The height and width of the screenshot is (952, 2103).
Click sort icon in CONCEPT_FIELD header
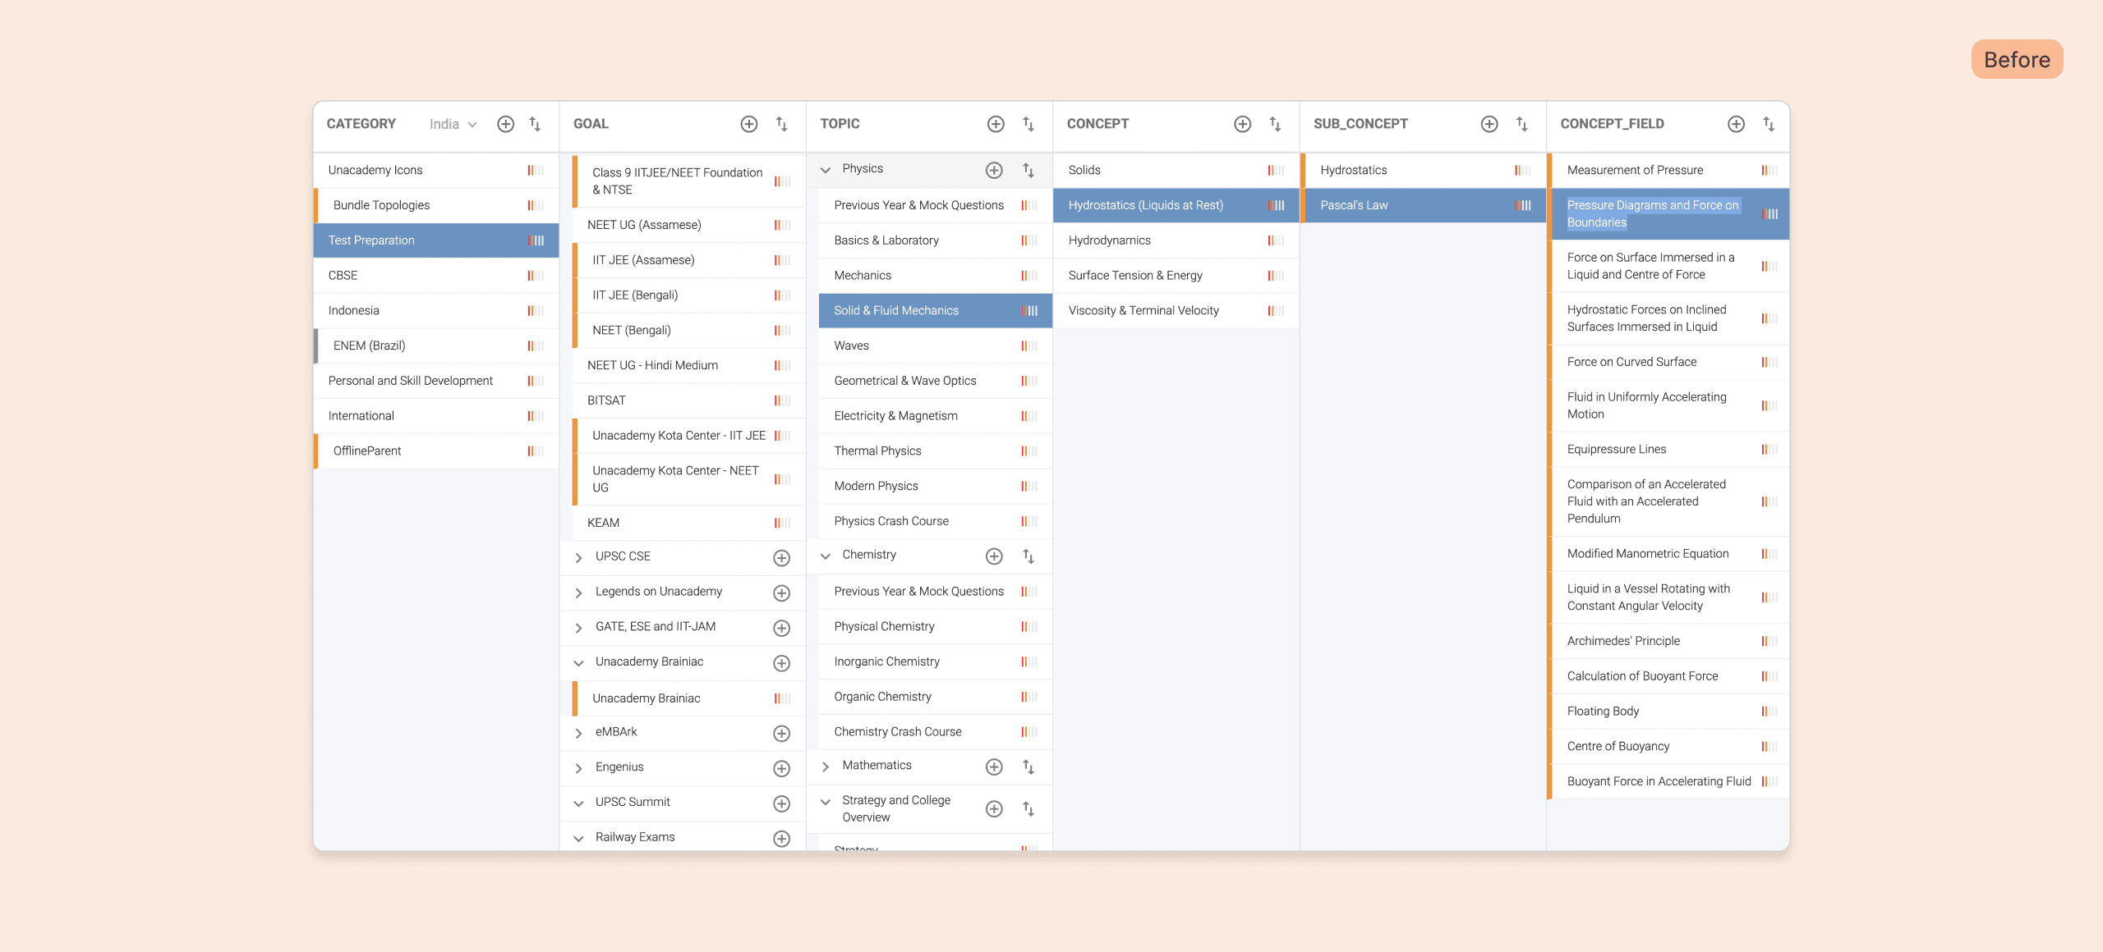click(x=1769, y=124)
